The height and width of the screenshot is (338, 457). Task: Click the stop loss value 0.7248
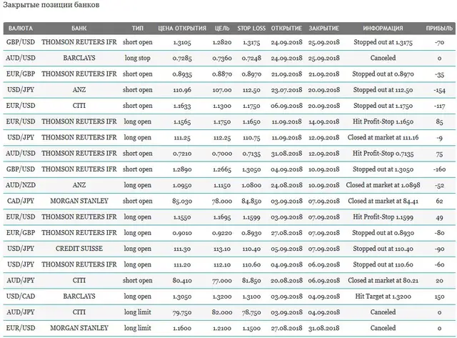pos(251,58)
